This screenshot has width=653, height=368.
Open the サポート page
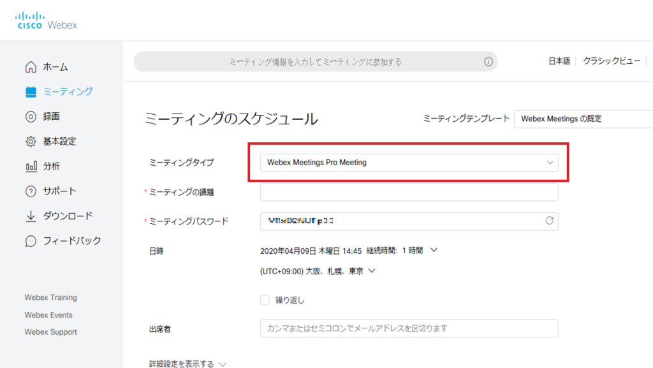pos(59,191)
